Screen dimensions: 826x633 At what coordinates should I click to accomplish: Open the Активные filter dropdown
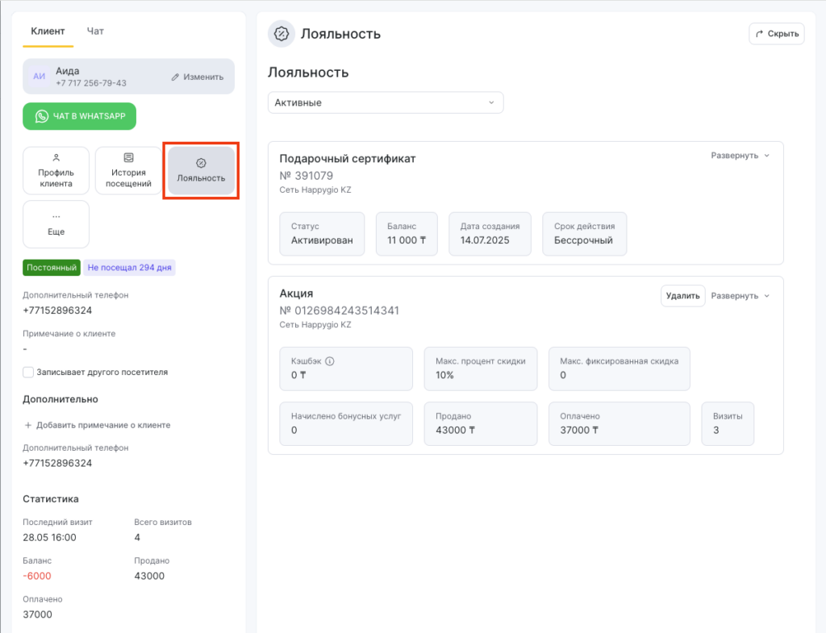[385, 102]
